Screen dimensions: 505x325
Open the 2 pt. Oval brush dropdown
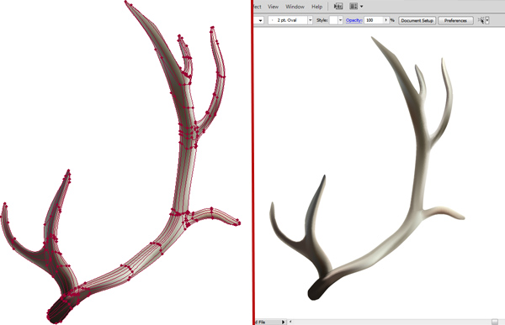pyautogui.click(x=310, y=20)
